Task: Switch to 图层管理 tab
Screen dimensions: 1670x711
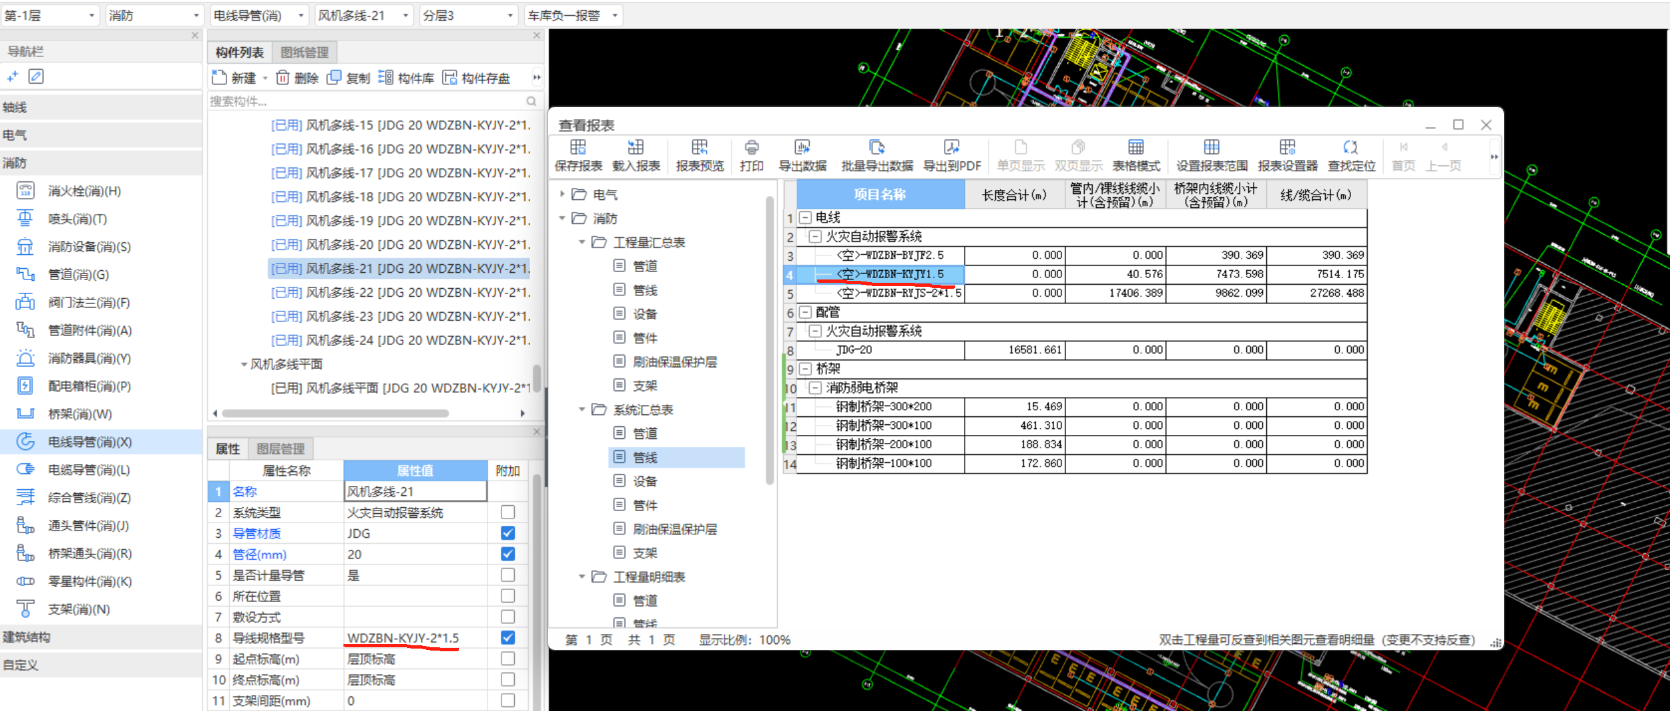Action: click(x=280, y=449)
